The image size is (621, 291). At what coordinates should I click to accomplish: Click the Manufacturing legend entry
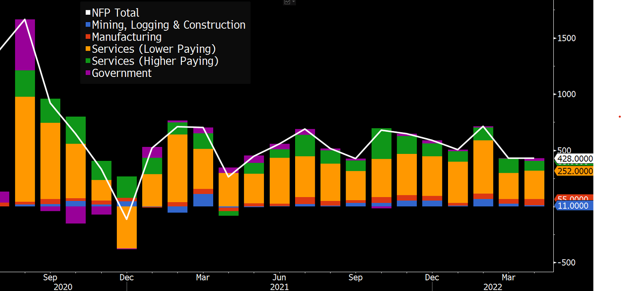[x=127, y=37]
